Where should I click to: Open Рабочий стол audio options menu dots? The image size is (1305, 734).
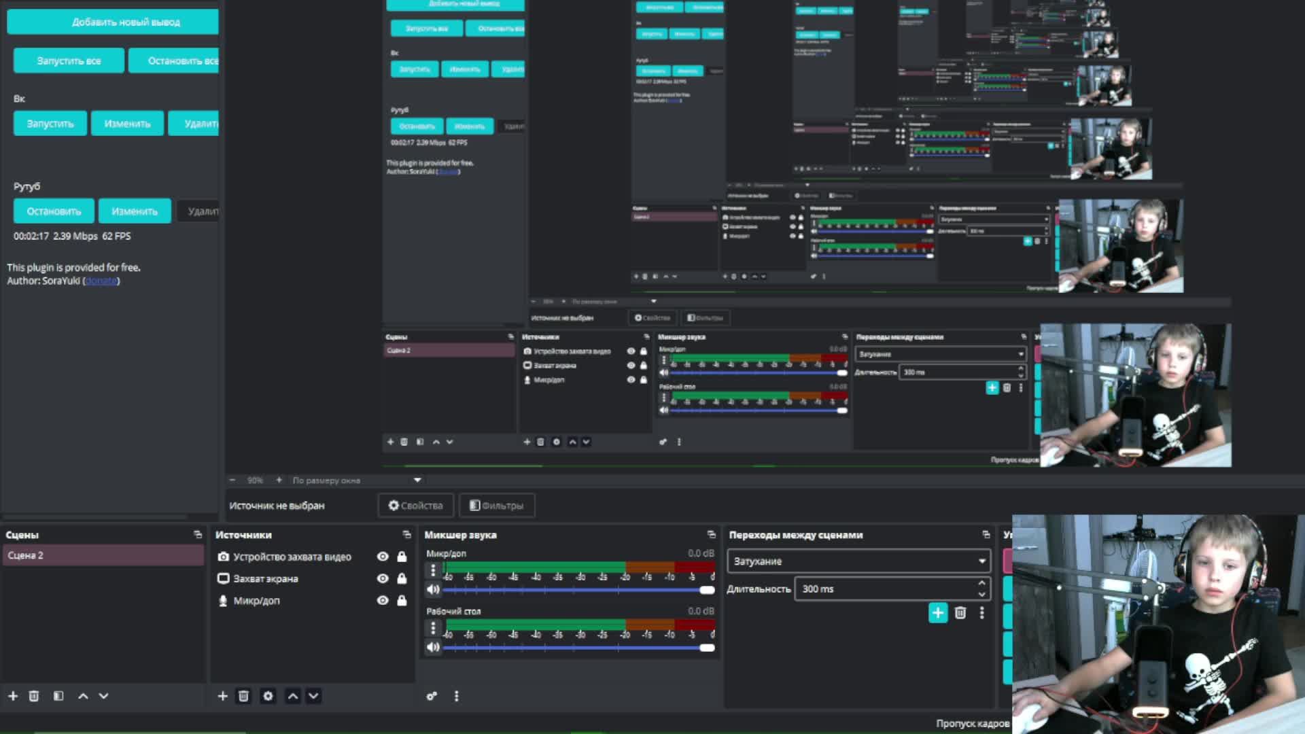(433, 628)
